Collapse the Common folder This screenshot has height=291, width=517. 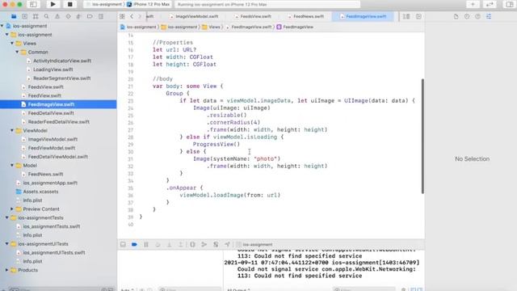coord(17,52)
